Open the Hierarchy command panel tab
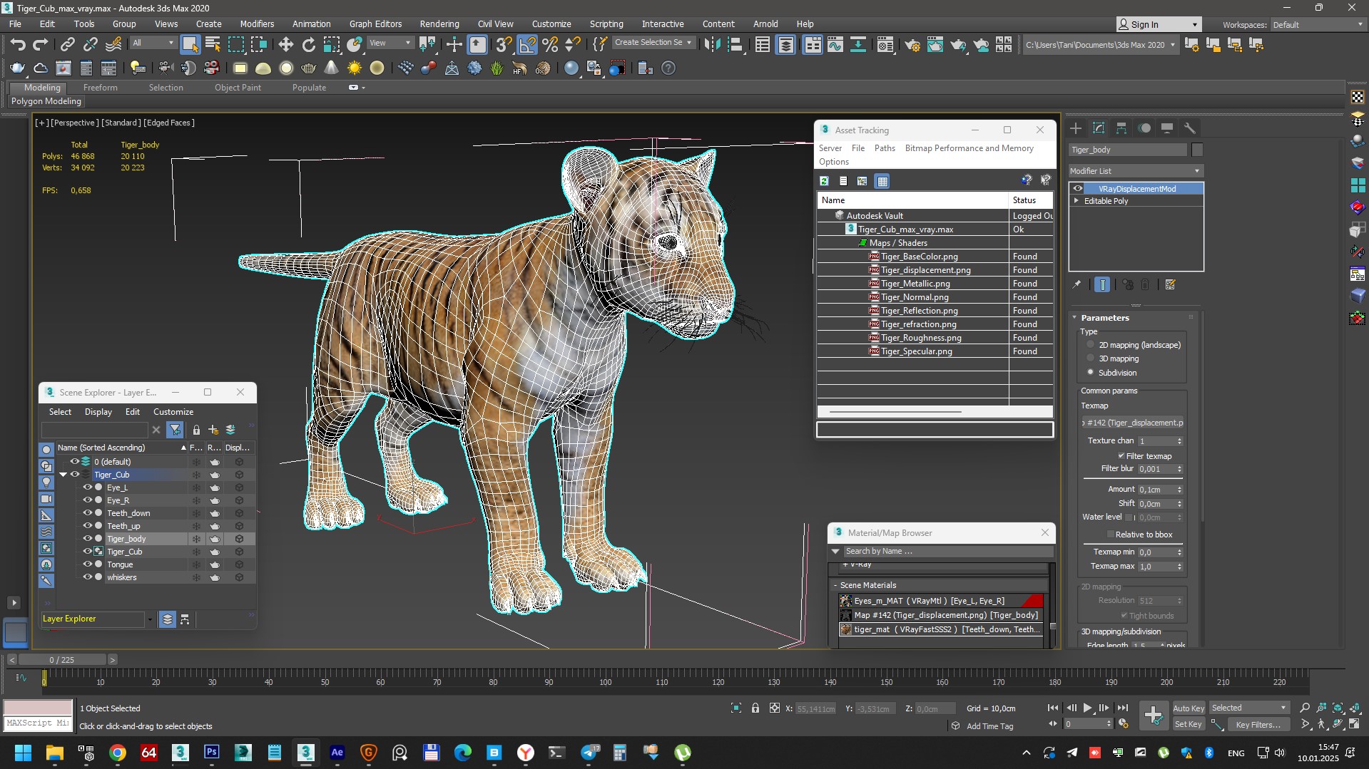 [x=1121, y=128]
